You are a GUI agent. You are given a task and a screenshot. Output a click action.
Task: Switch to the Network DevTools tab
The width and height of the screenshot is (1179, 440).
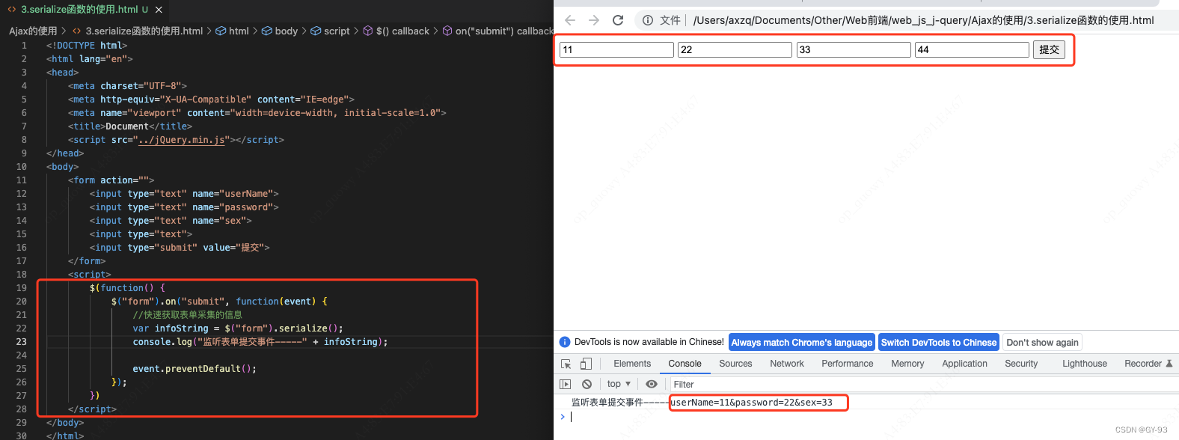point(787,364)
